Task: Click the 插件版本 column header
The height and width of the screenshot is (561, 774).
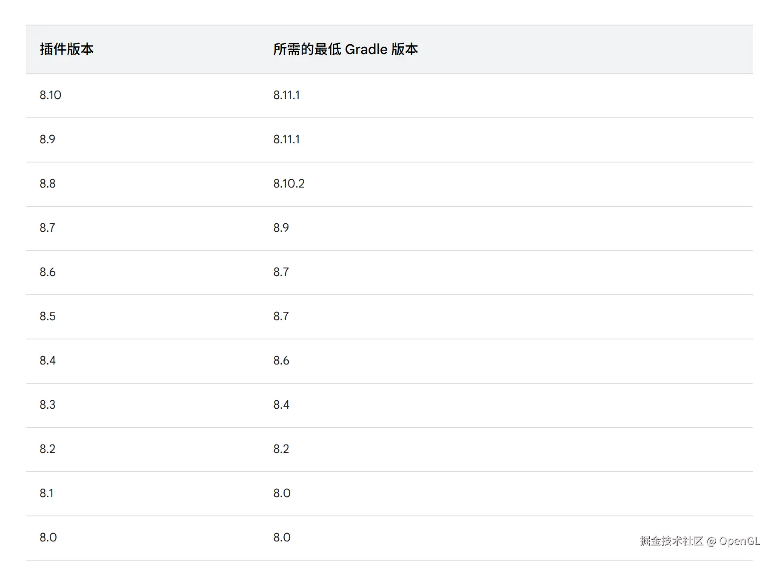Action: click(x=67, y=49)
